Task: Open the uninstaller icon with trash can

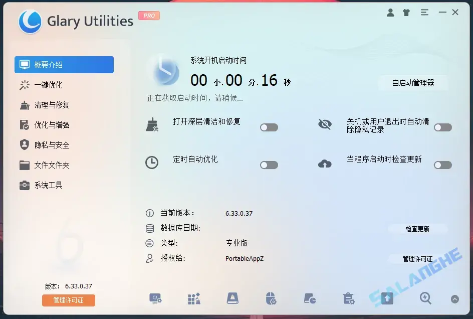Action: coord(348,298)
